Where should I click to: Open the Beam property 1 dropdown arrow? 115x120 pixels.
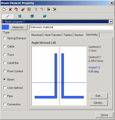(x=111, y=21)
